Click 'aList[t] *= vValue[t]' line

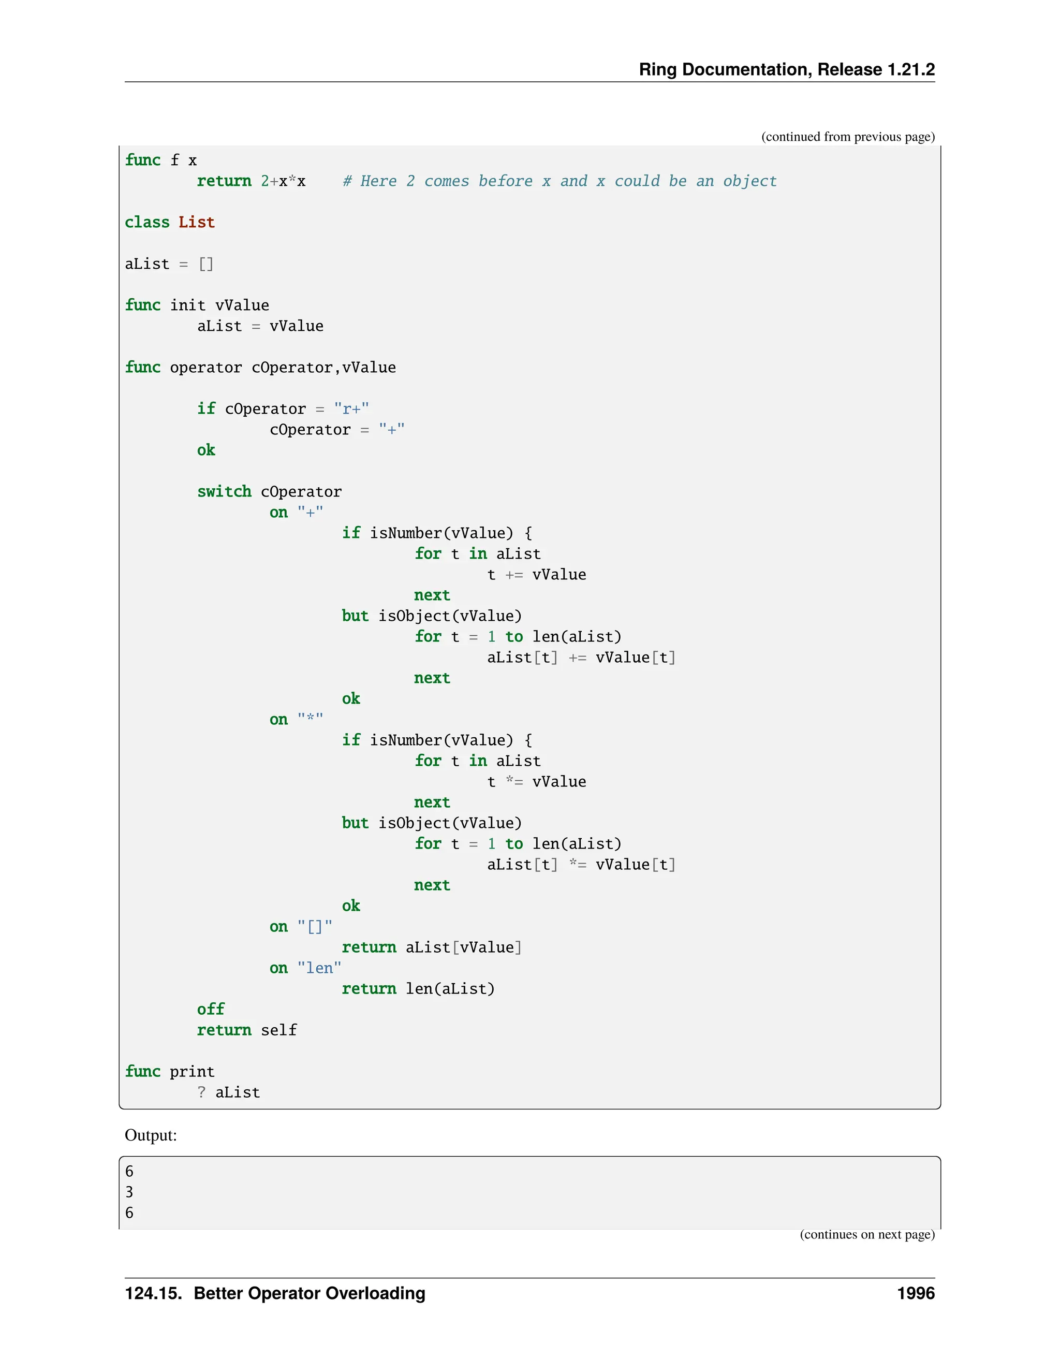point(581,865)
